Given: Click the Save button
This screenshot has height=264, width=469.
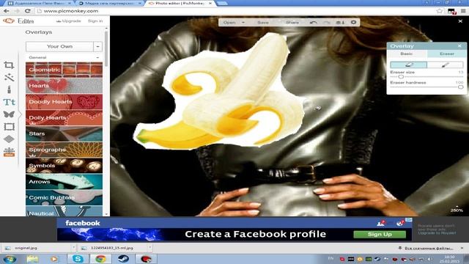Looking at the screenshot, I should (x=263, y=23).
